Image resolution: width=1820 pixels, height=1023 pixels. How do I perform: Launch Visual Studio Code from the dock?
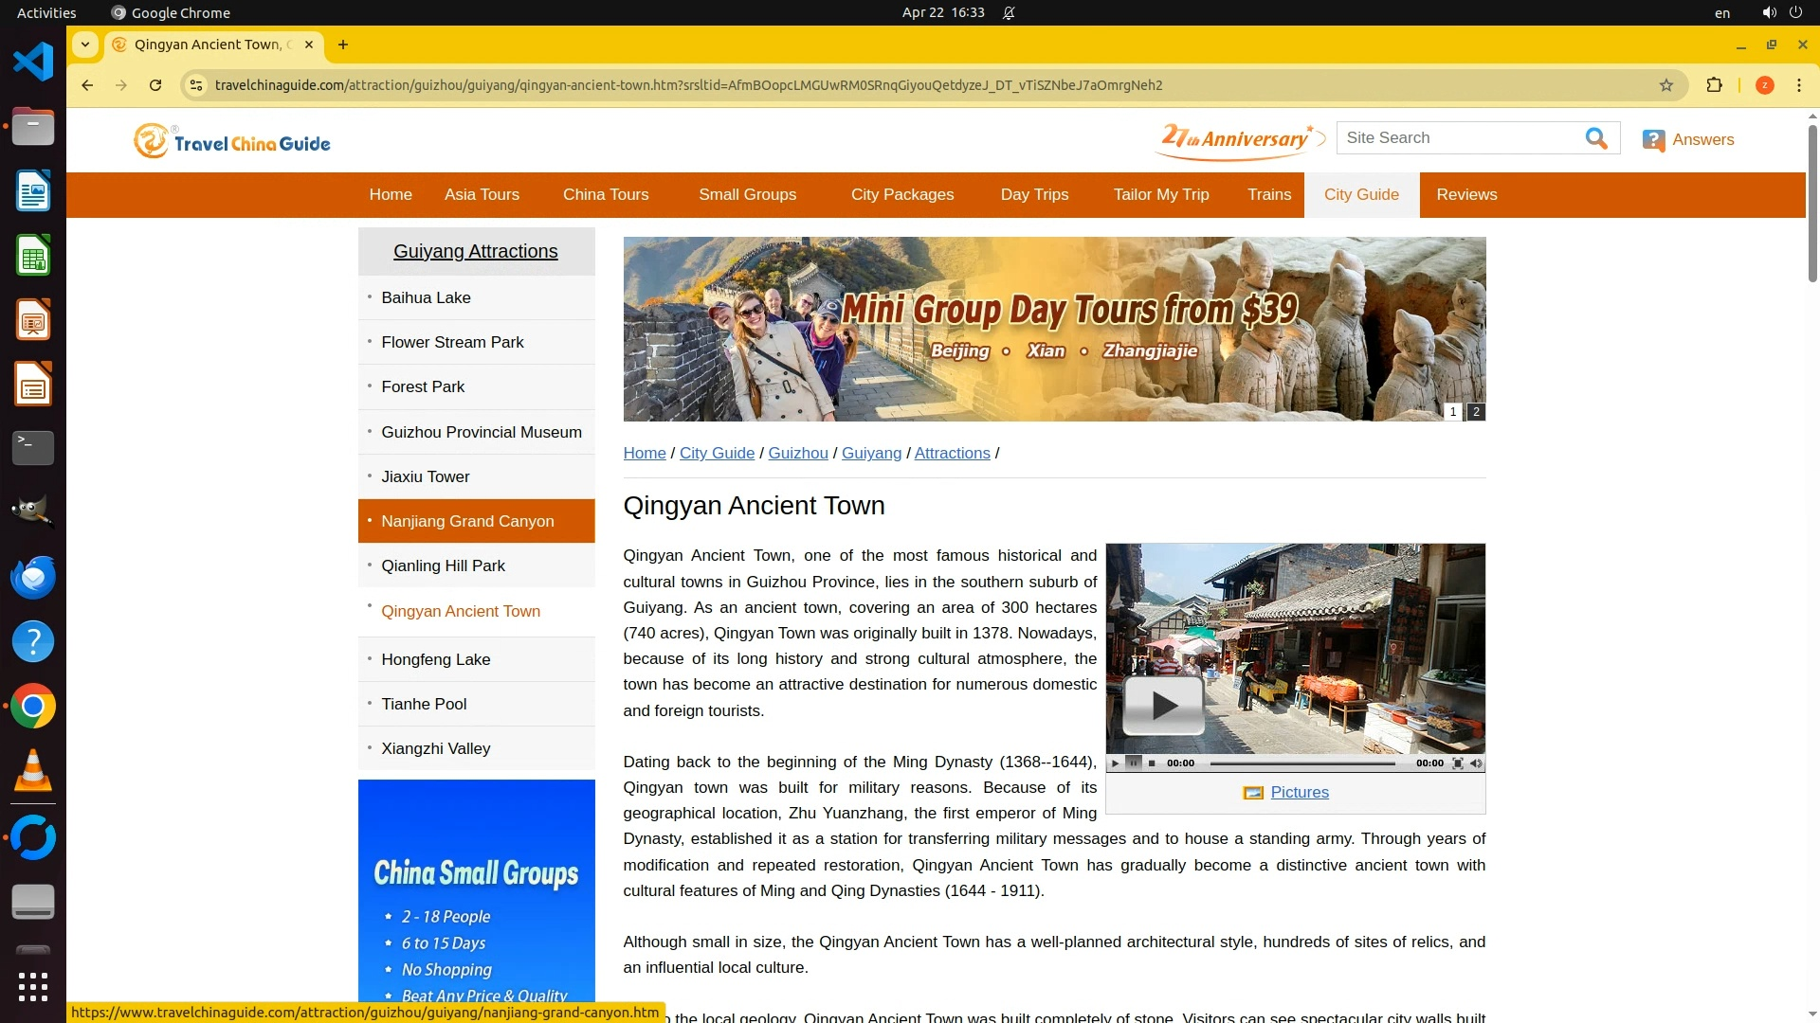point(33,63)
